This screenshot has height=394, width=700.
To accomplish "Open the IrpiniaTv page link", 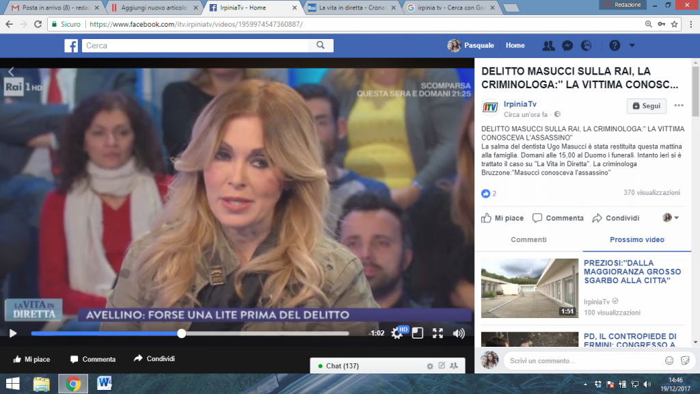I will 520,103.
